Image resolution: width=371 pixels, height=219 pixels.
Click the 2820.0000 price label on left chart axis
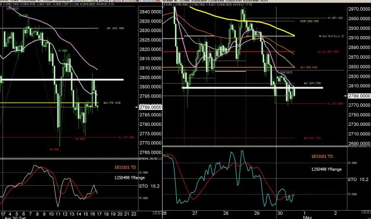pos(151,49)
